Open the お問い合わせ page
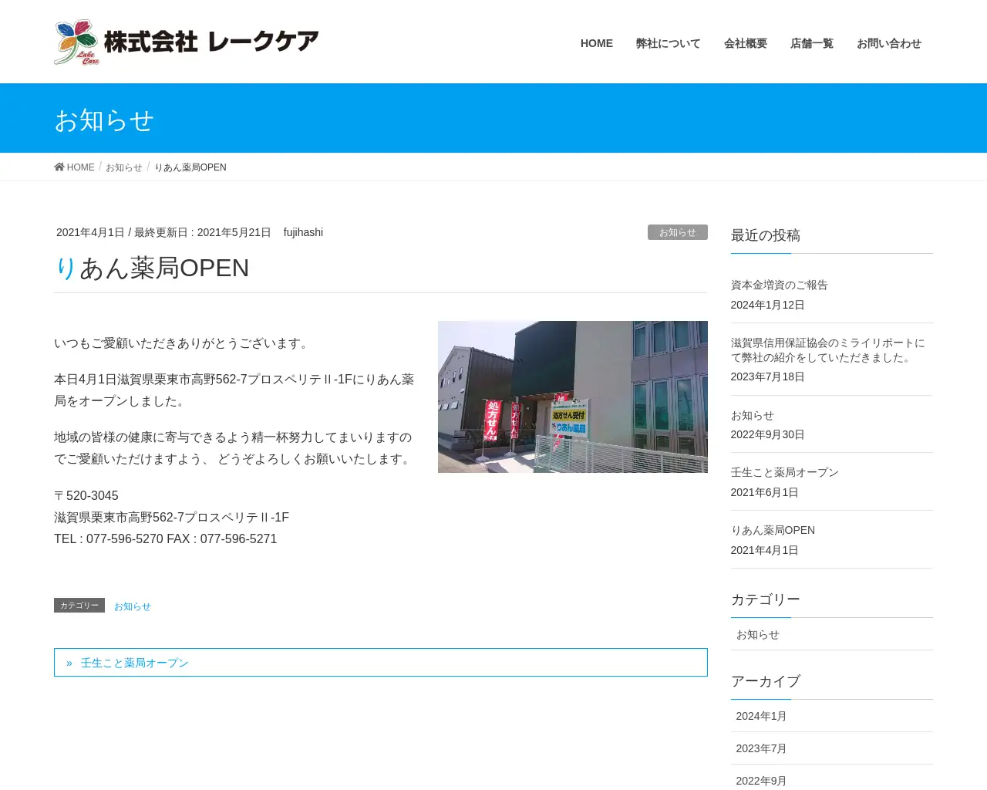The image size is (987, 790). tap(888, 43)
